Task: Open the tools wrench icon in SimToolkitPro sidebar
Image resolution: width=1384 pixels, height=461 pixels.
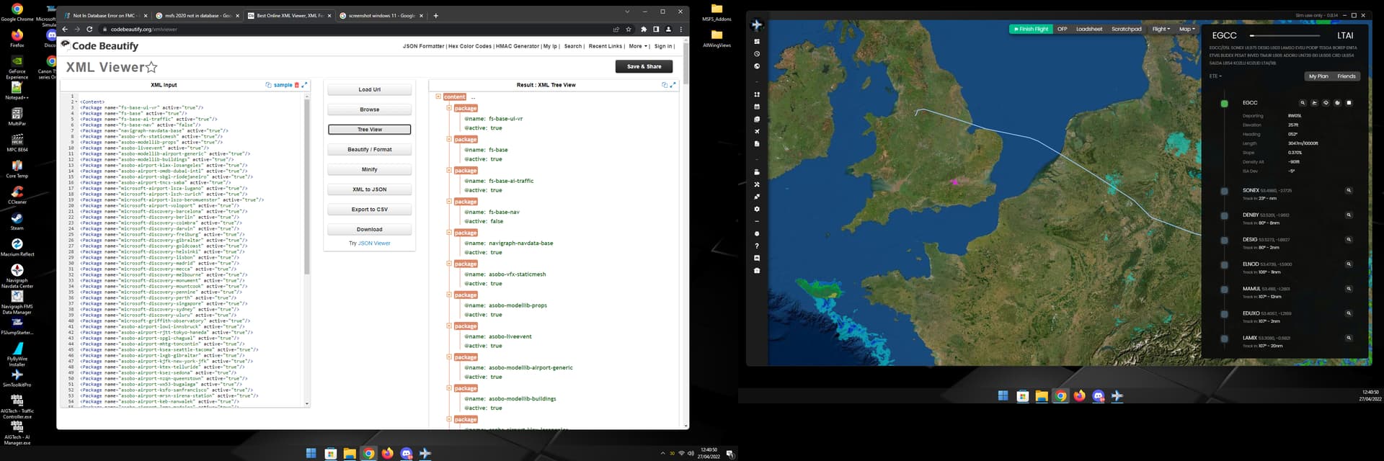Action: (757, 184)
